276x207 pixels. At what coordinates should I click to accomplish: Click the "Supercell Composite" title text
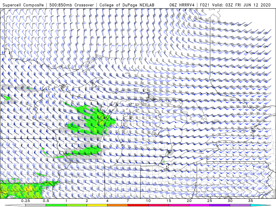(x=23, y=5)
